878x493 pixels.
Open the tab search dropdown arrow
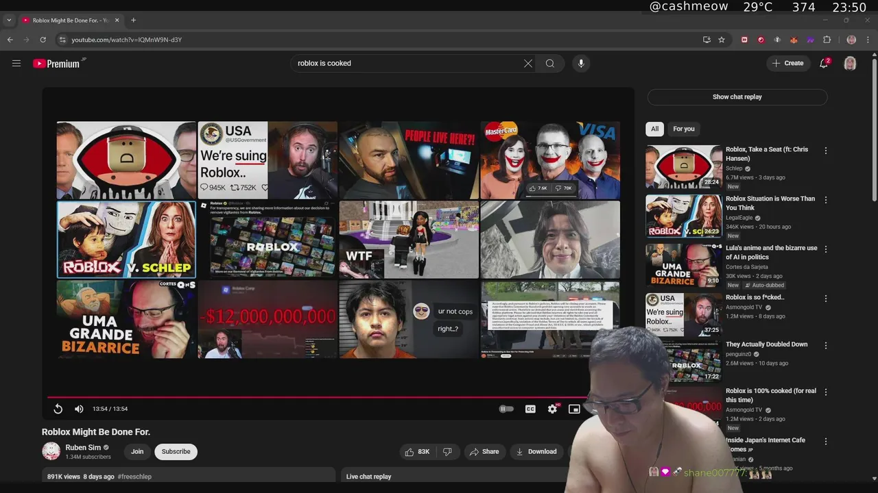[9, 20]
